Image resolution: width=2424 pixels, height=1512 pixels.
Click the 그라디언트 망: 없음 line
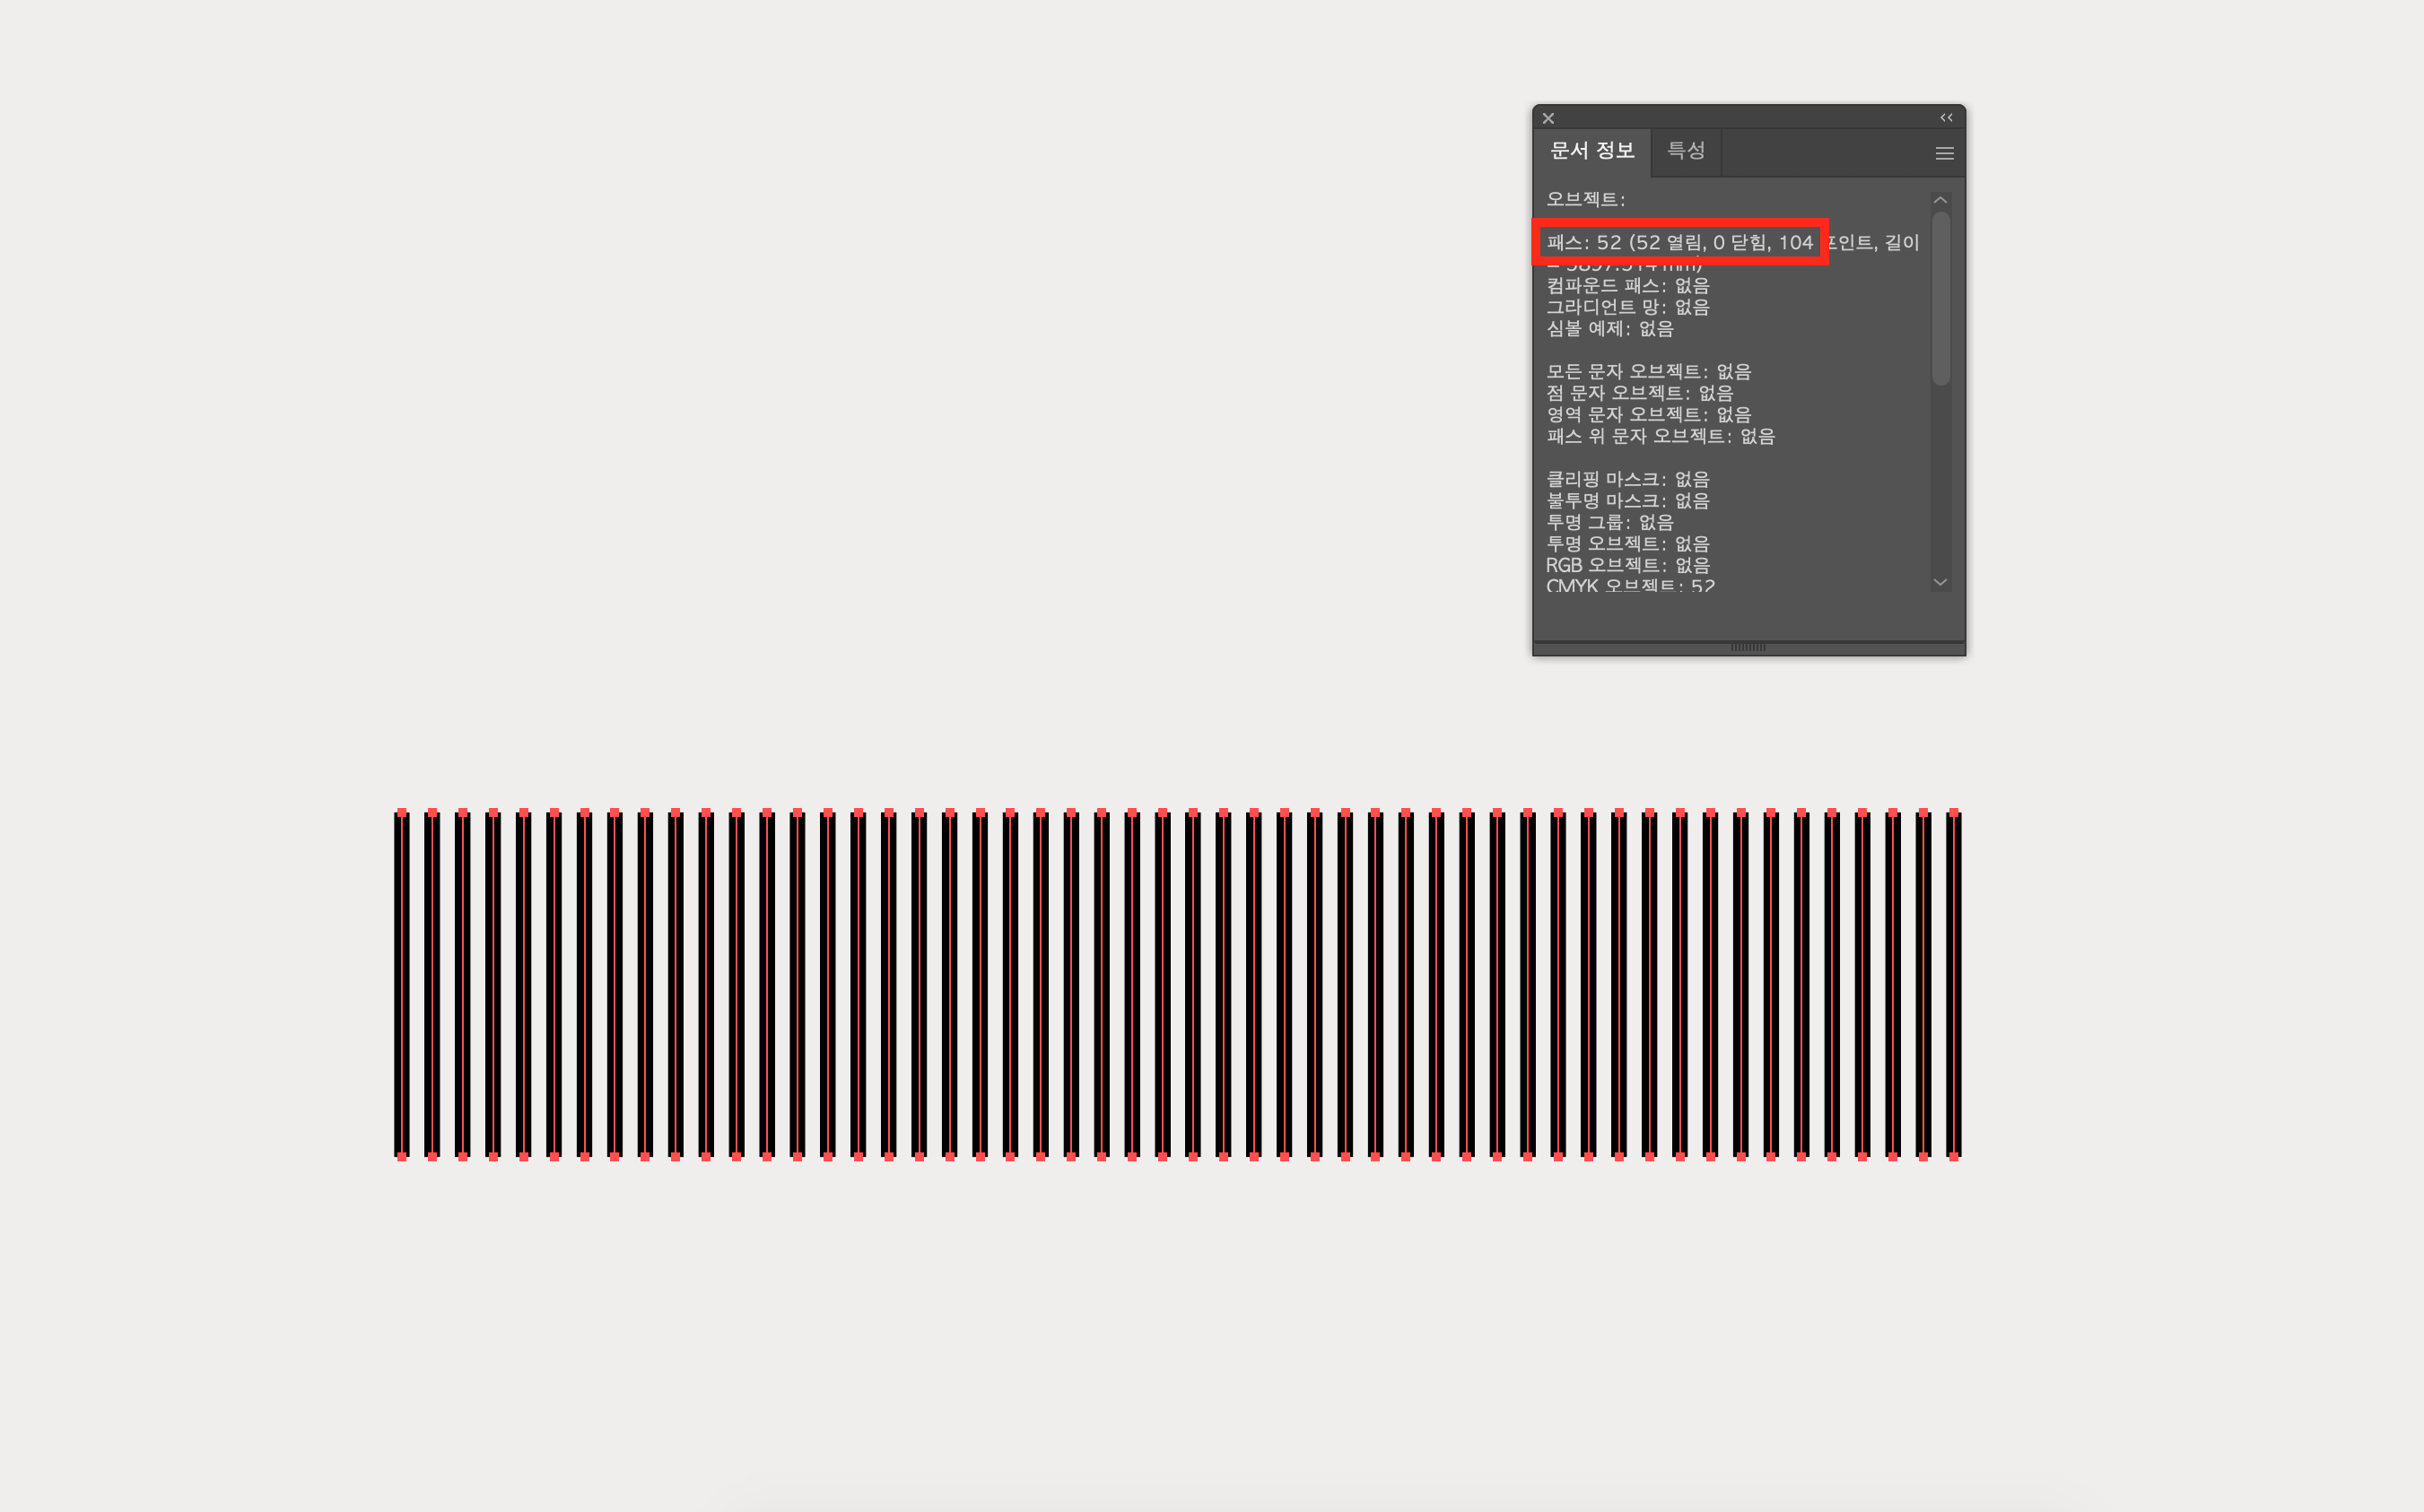[1627, 307]
